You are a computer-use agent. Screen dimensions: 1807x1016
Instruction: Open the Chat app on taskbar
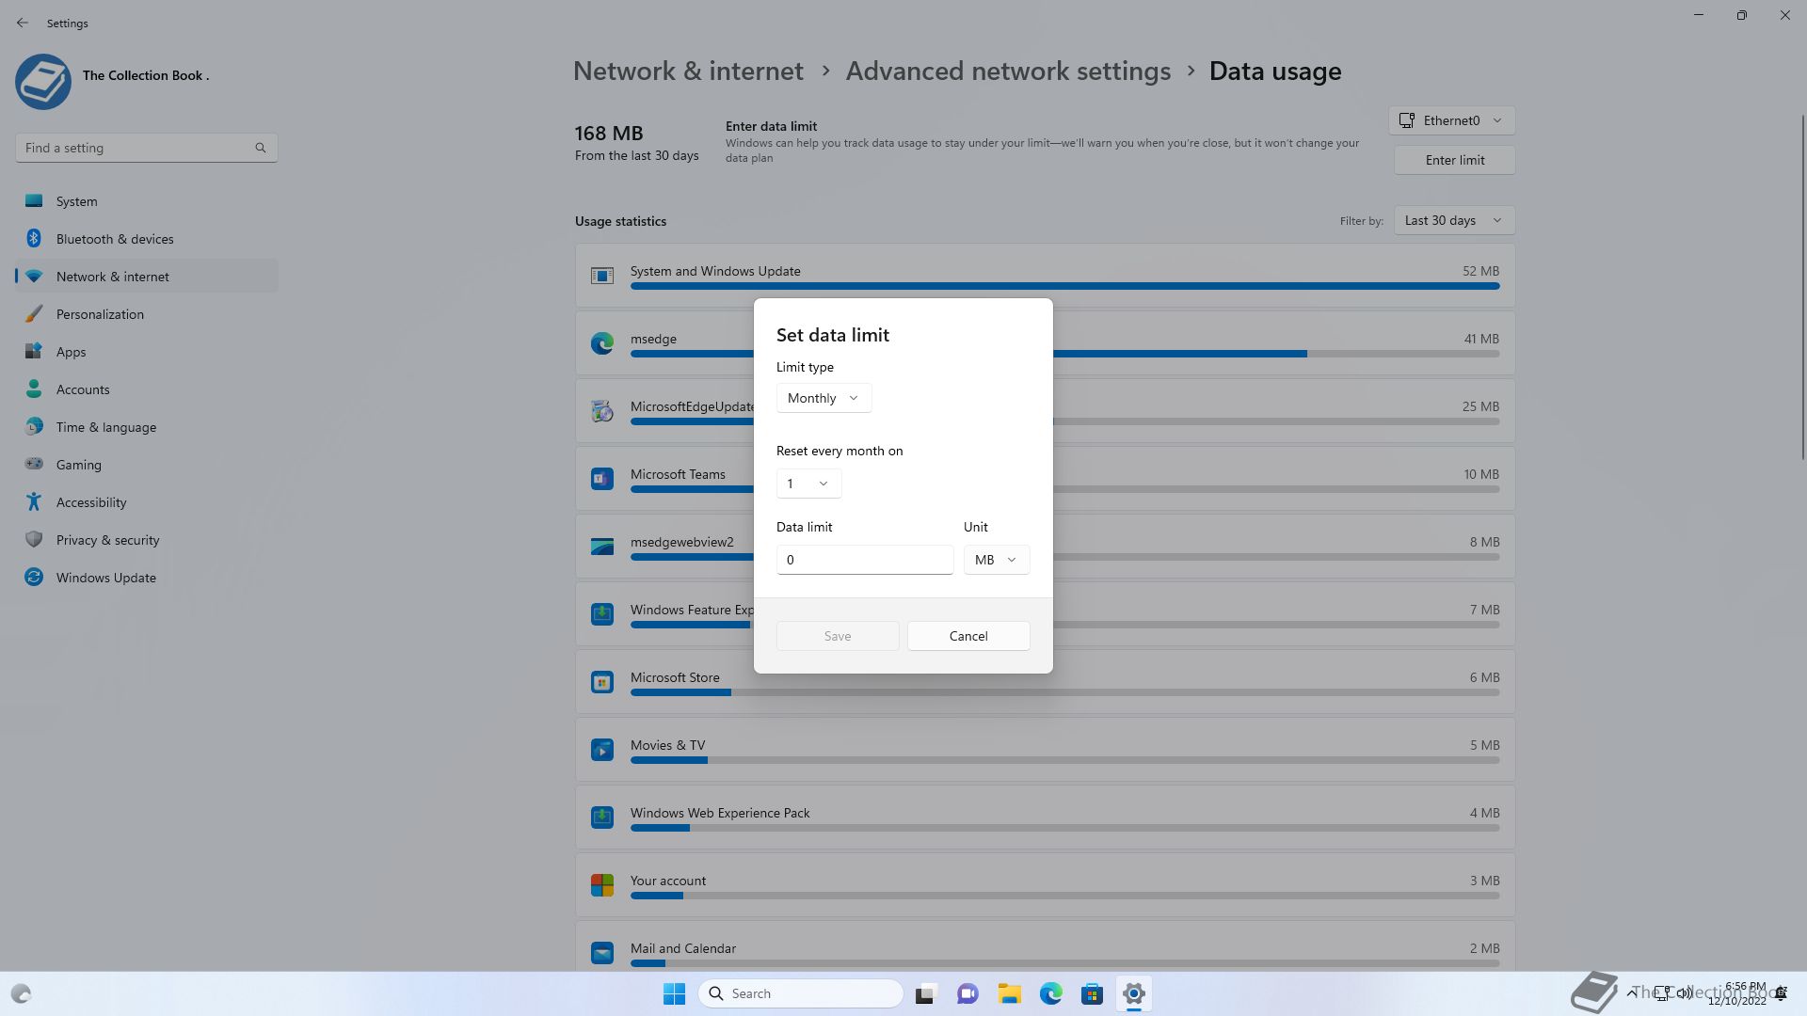[967, 993]
